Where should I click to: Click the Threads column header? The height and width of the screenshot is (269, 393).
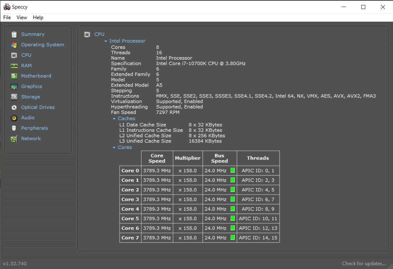[x=258, y=158]
